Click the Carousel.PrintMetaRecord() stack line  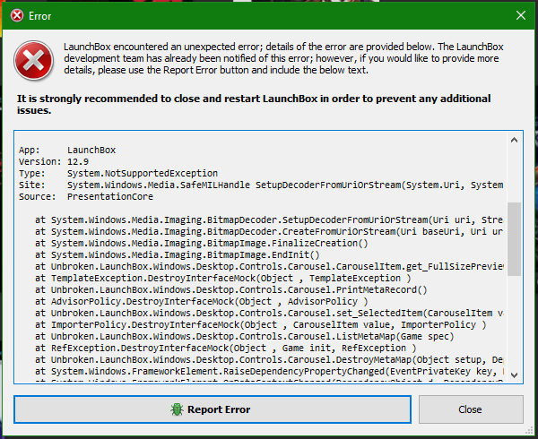point(231,289)
